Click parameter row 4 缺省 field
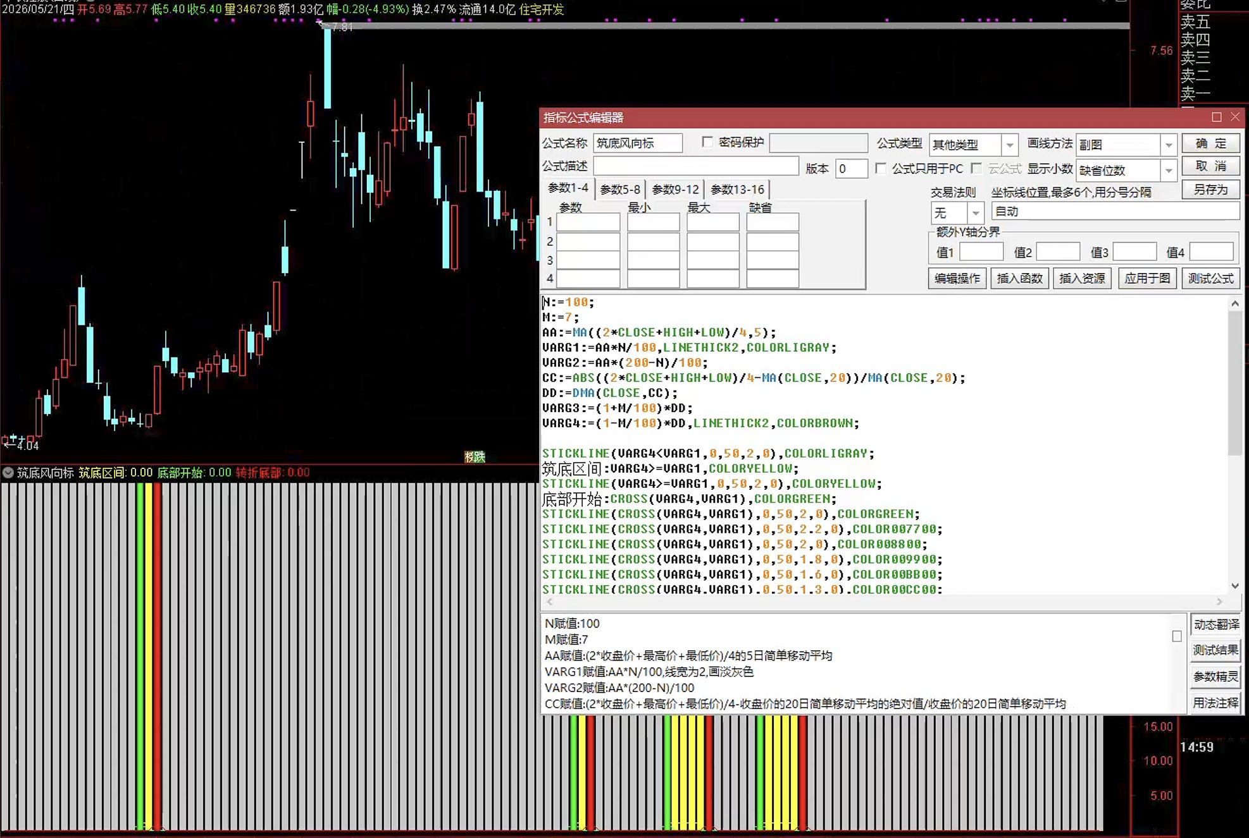 [772, 279]
